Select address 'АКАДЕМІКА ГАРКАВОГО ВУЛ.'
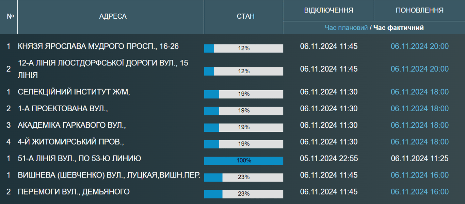 point(72,125)
